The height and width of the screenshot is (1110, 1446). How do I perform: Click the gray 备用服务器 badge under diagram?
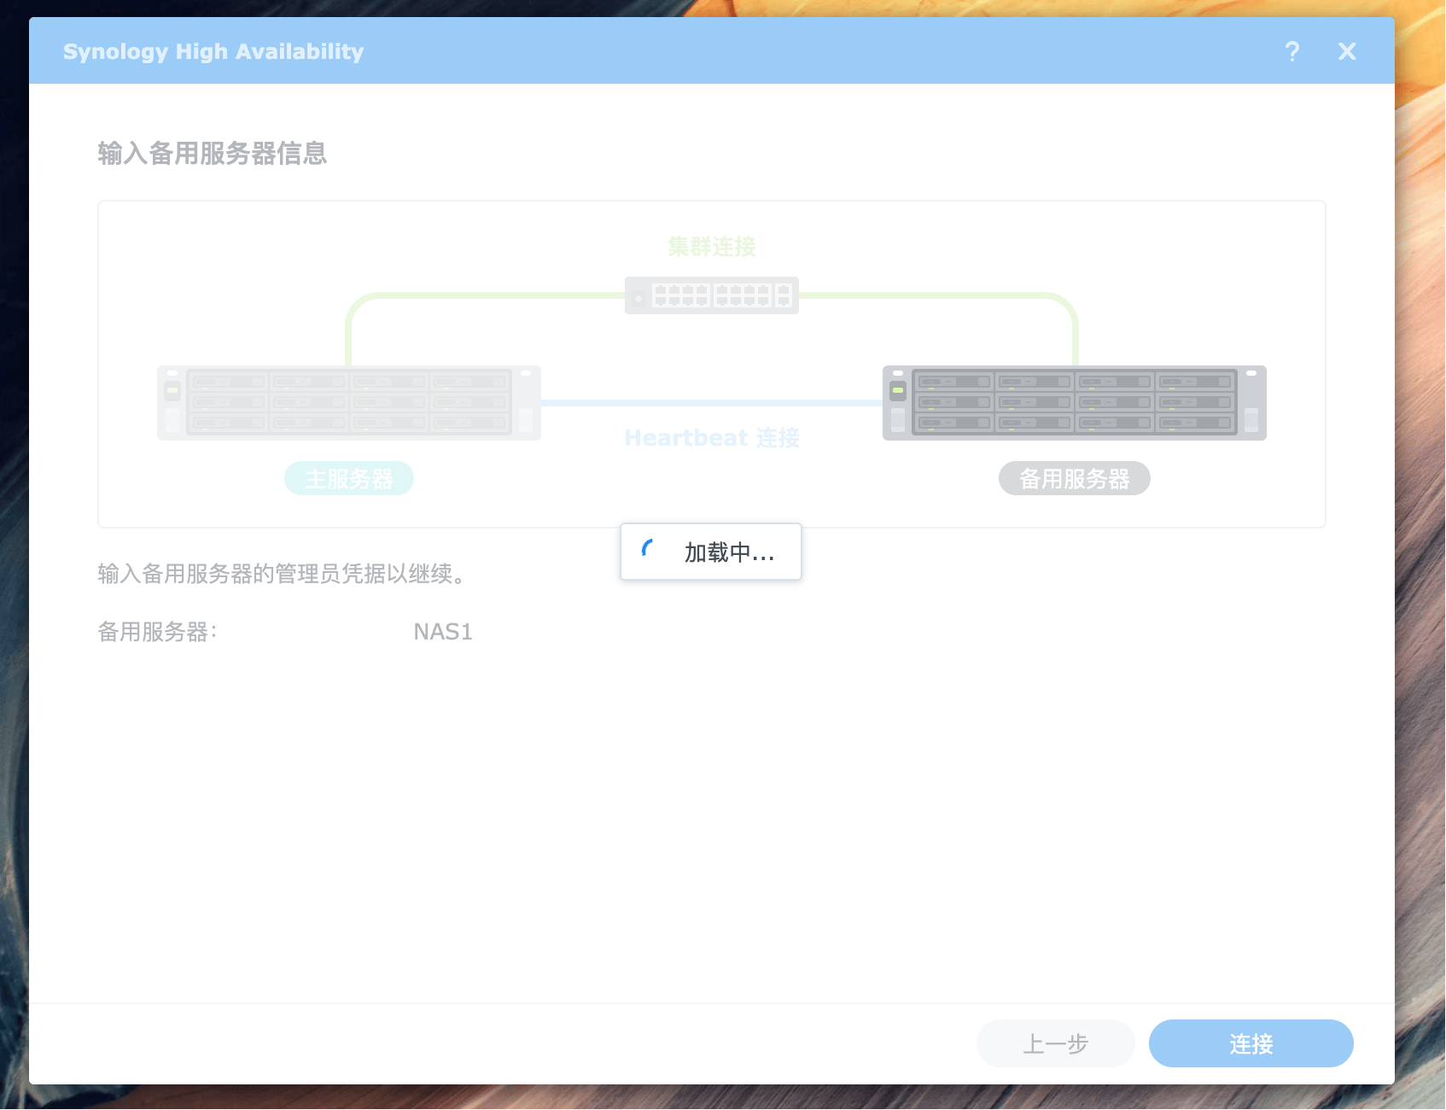click(1074, 478)
